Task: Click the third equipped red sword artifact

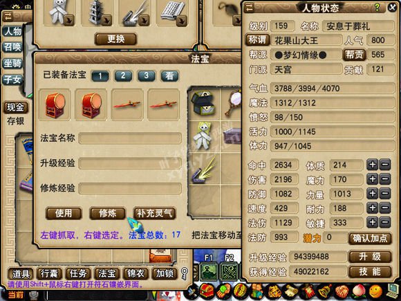Action: tap(127, 104)
